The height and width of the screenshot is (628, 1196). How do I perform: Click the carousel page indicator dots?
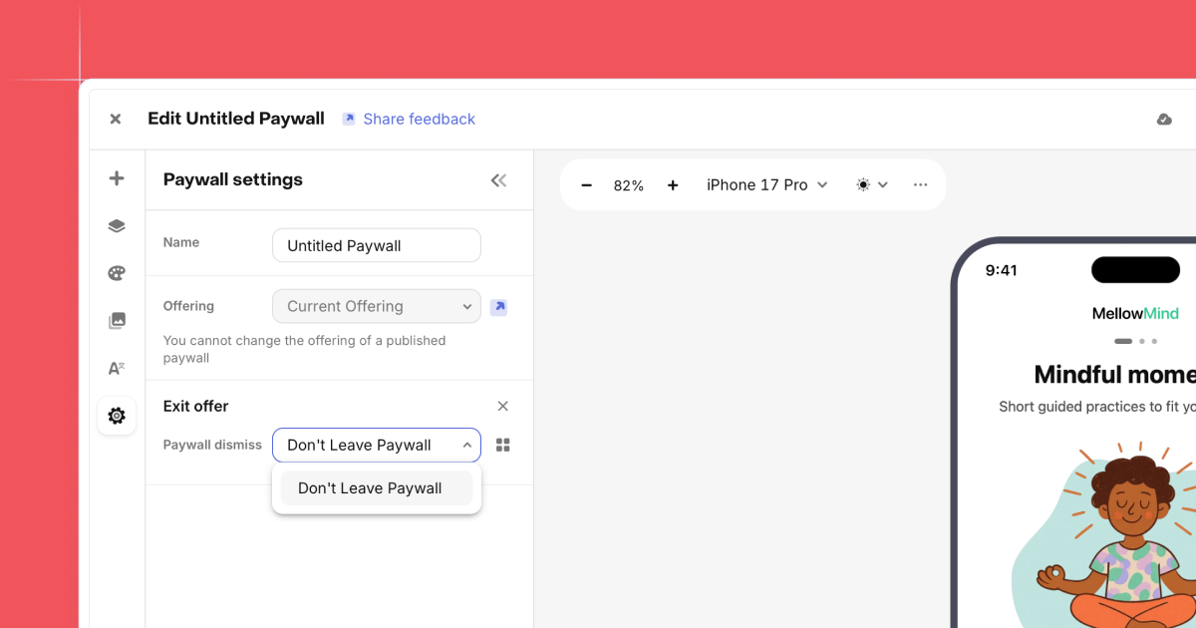(1135, 341)
